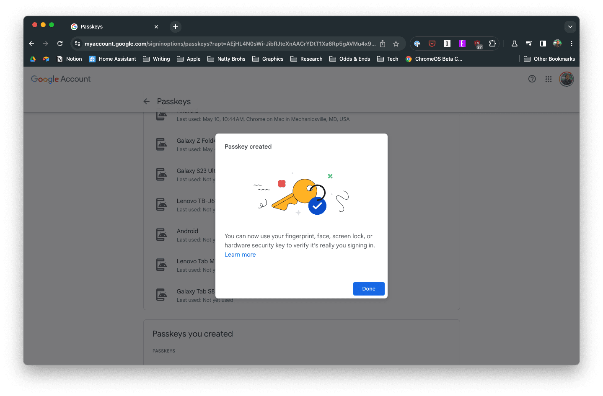Open the Google apps grid

(x=549, y=79)
